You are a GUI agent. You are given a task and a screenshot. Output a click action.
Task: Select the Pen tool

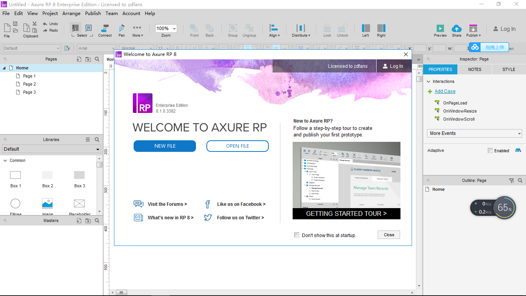(x=121, y=29)
